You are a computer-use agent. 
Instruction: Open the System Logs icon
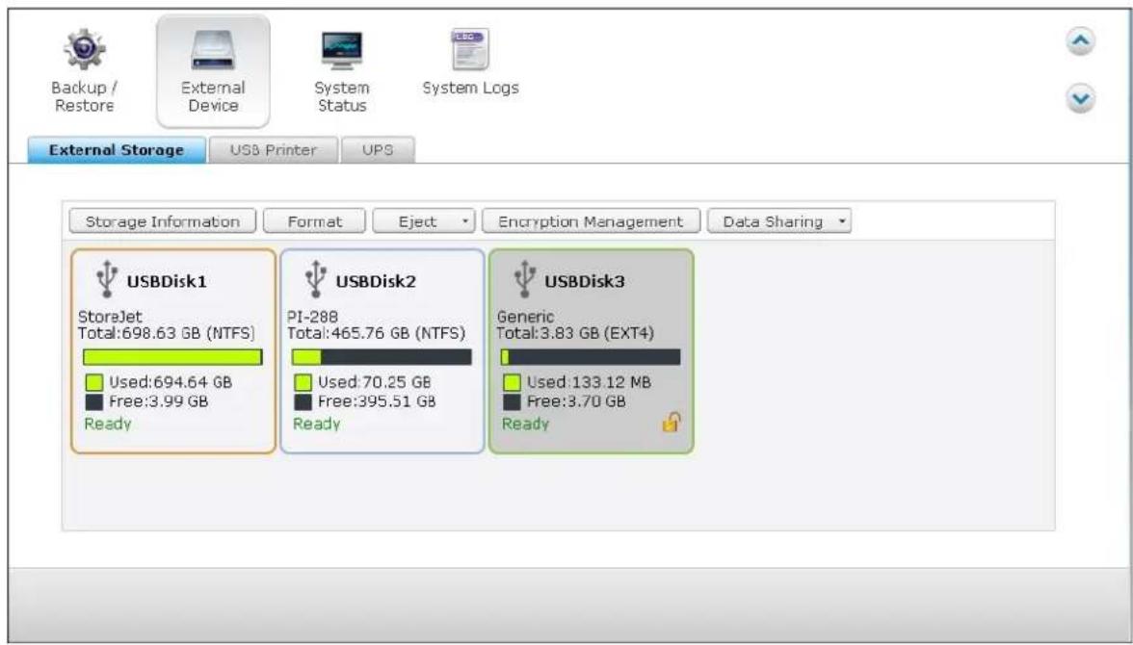coord(470,49)
